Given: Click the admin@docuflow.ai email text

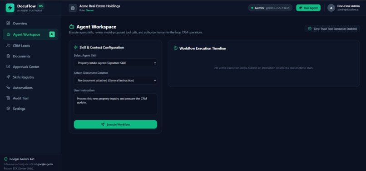Looking at the screenshot, I should 348,10.
